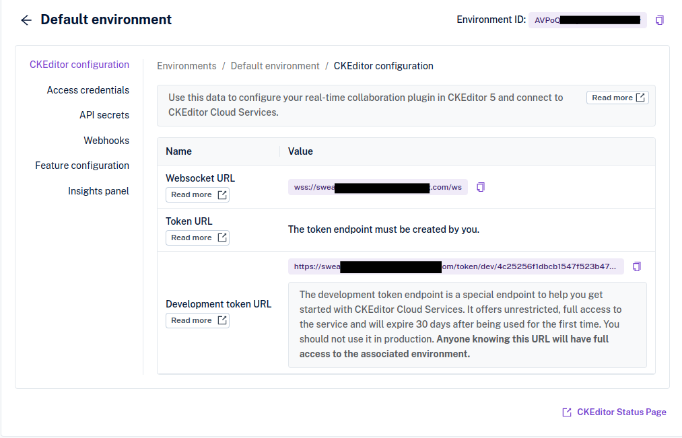Open API secrets section
The height and width of the screenshot is (438, 682).
[x=104, y=115]
